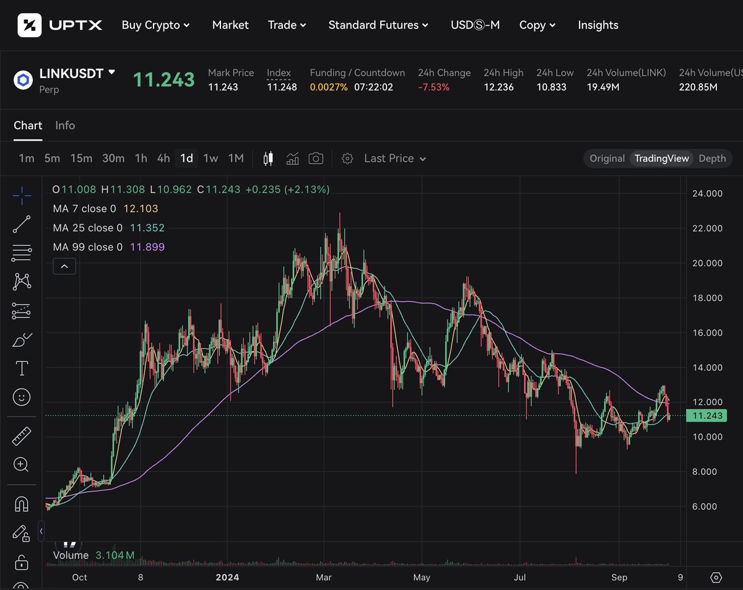Open the emoji sticker tool

click(22, 397)
